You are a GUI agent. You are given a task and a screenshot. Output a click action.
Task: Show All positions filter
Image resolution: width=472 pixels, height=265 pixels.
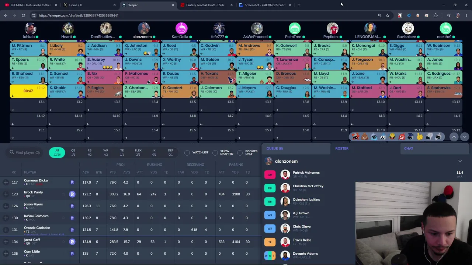pyautogui.click(x=57, y=152)
